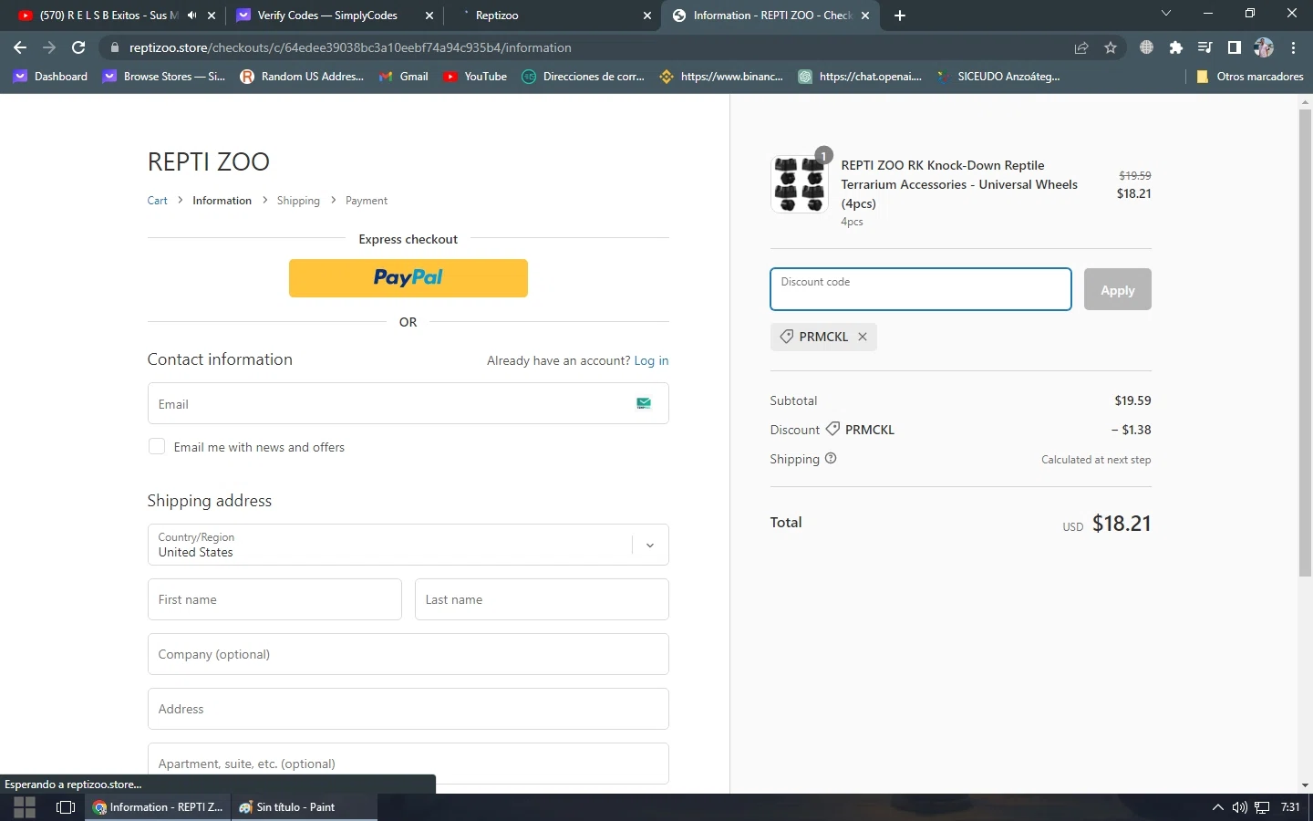View site info lock icon
Viewport: 1313px width, 821px height.
pos(114,47)
